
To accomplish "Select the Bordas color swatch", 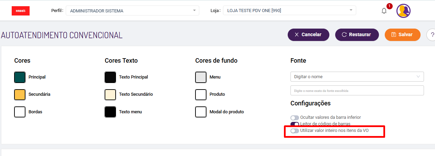I will [20, 112].
